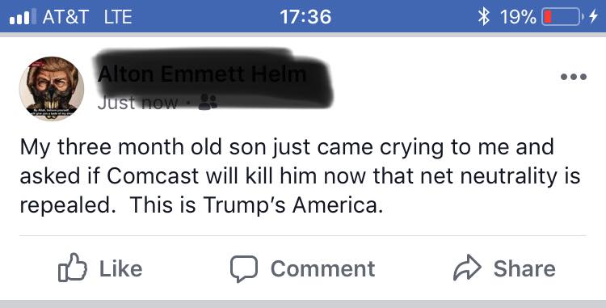Screen dimensions: 606x308
Task: Open the speech-bubble Comment icon
Action: pos(244,268)
